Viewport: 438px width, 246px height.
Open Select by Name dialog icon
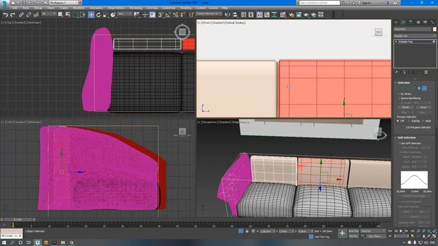click(x=68, y=15)
